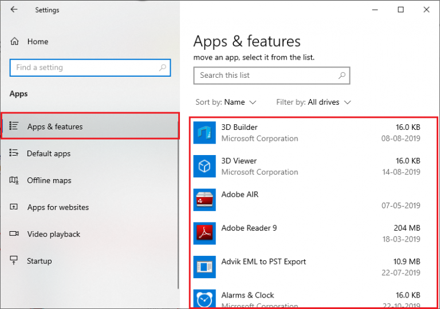The width and height of the screenshot is (440, 309).
Task: Click the date 08-08-2019
Action: (x=400, y=138)
